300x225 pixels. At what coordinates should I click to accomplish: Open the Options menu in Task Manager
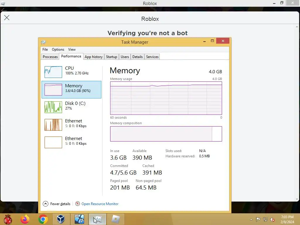click(58, 49)
